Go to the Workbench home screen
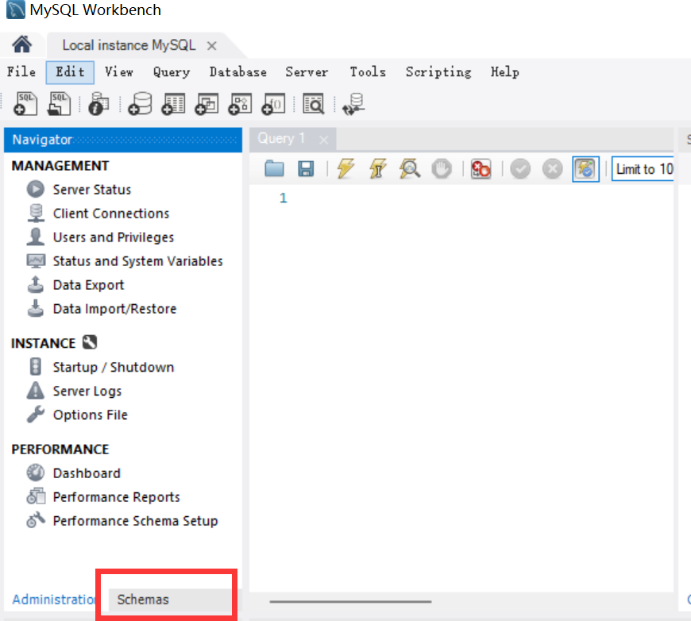Viewport: 691px width, 621px height. point(21,44)
